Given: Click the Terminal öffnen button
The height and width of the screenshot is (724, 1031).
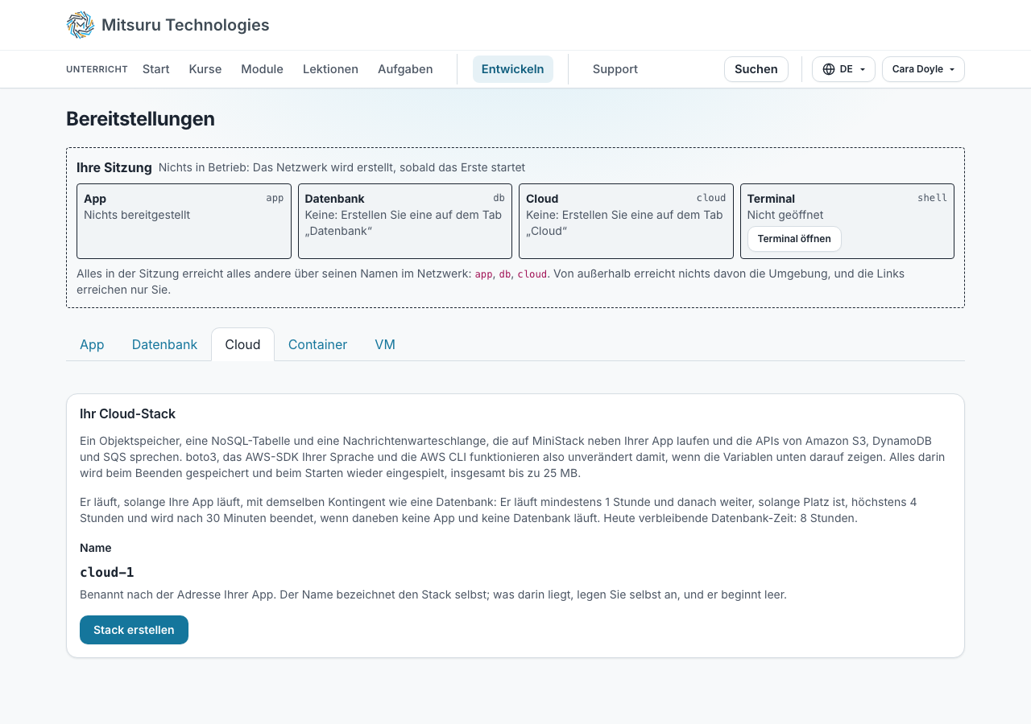Looking at the screenshot, I should tap(794, 239).
